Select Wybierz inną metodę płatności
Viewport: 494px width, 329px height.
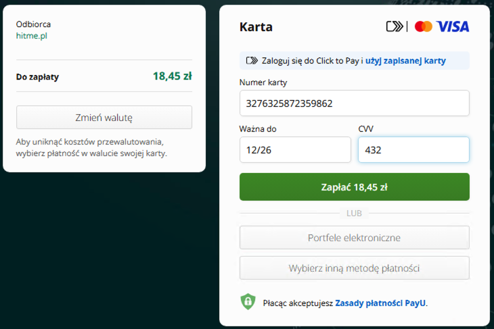coord(354,268)
